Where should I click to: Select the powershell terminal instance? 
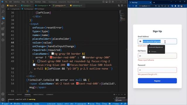tap(121, 98)
